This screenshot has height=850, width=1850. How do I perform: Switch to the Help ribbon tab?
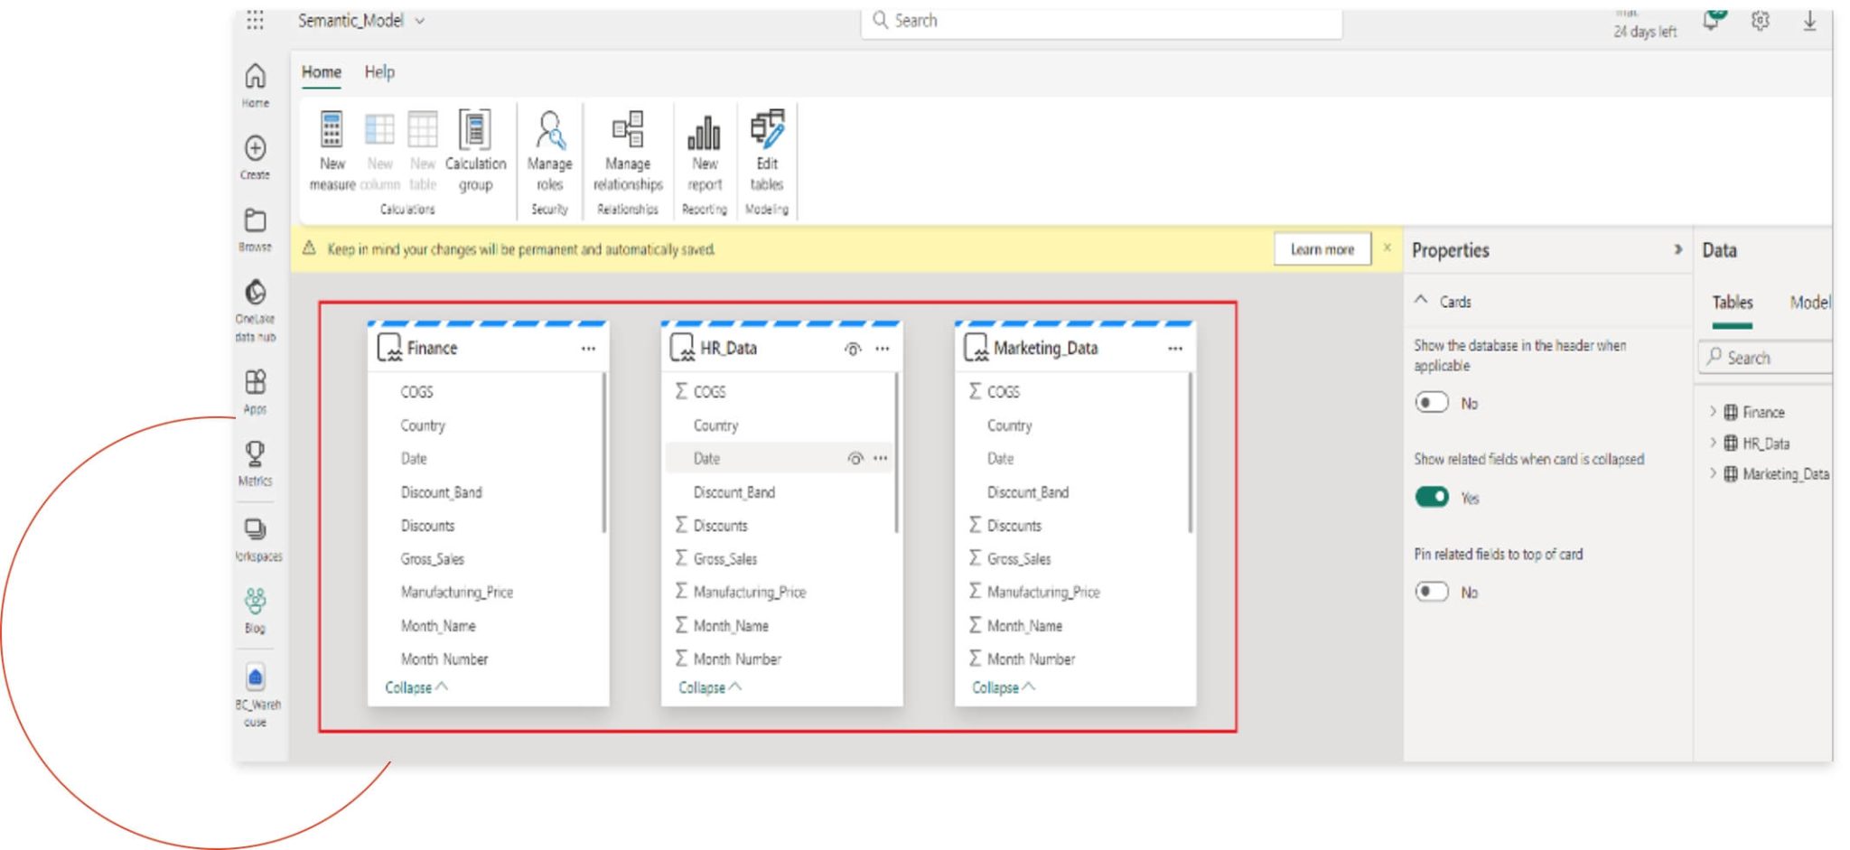(x=379, y=72)
